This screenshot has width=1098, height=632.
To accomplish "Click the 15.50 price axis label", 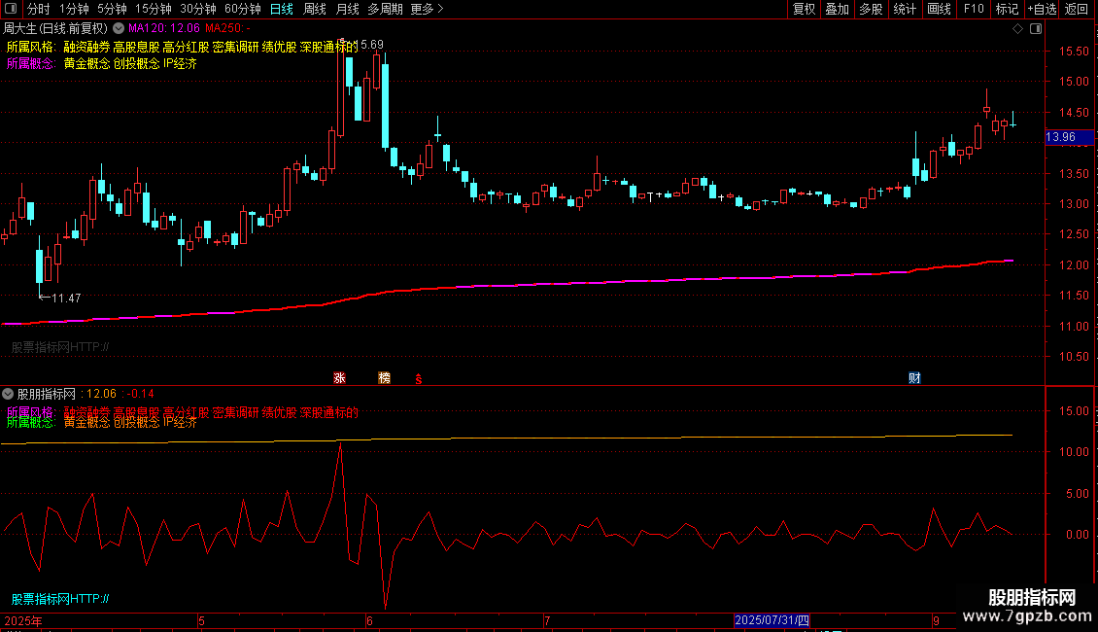I will coord(1074,52).
